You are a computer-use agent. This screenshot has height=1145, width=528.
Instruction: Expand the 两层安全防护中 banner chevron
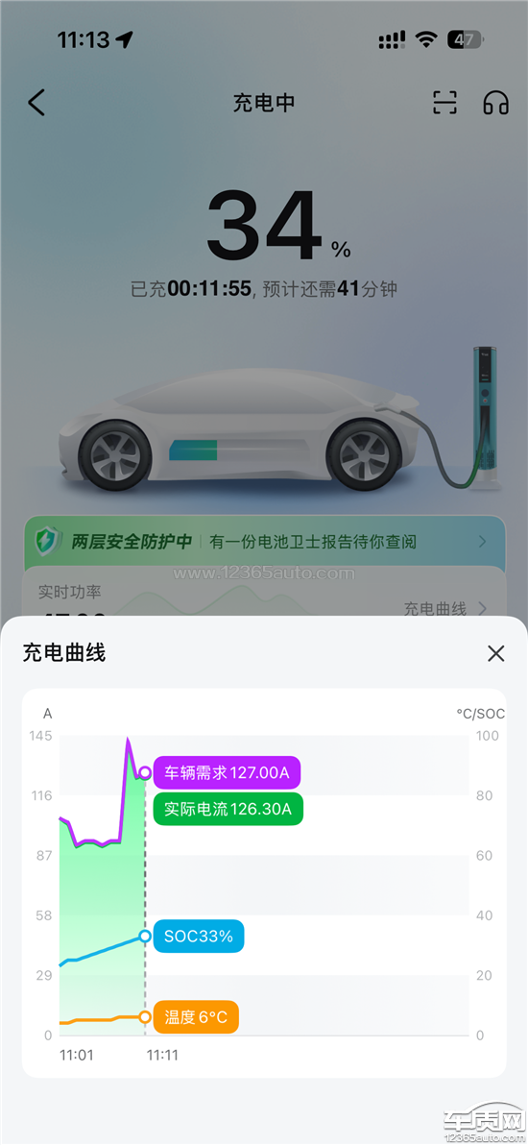[482, 542]
